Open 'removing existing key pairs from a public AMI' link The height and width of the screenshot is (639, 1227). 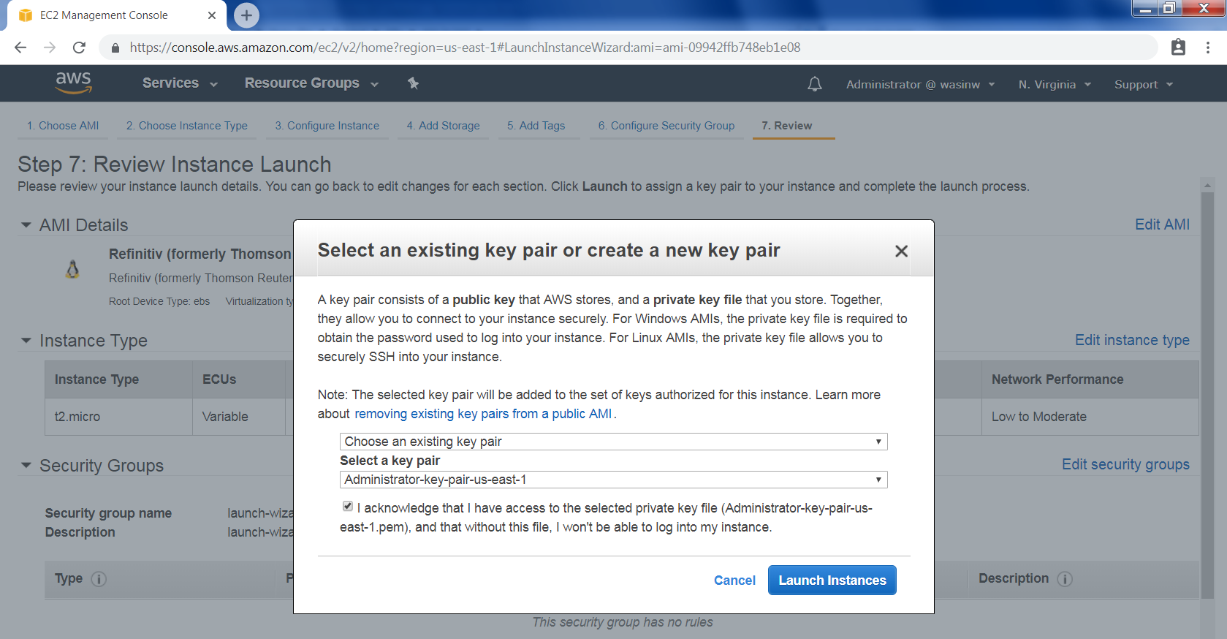click(483, 414)
